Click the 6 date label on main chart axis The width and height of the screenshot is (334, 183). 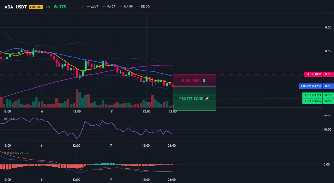42,111
